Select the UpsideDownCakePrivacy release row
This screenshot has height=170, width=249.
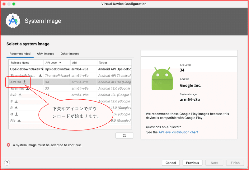70,69
